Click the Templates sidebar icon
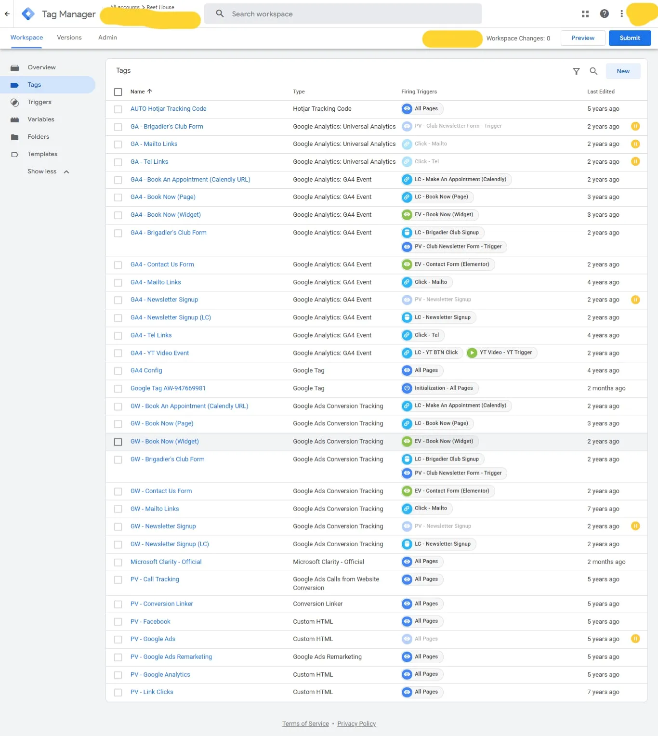This screenshot has width=658, height=736. [15, 154]
